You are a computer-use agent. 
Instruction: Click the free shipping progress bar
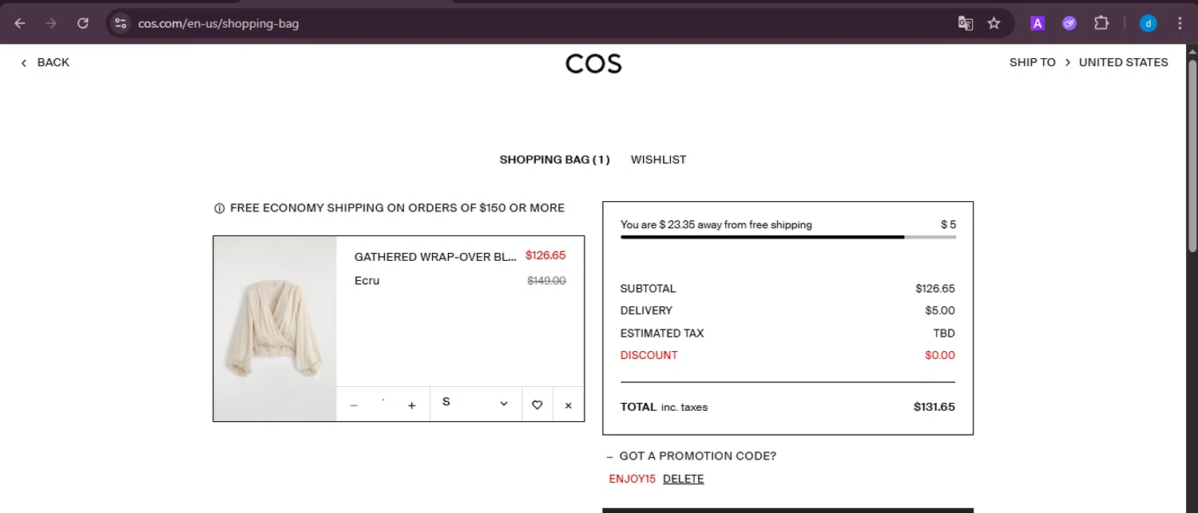787,237
